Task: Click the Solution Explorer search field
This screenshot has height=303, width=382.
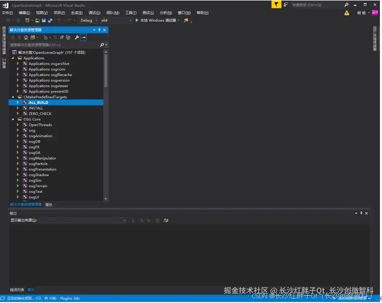Action: [54, 45]
